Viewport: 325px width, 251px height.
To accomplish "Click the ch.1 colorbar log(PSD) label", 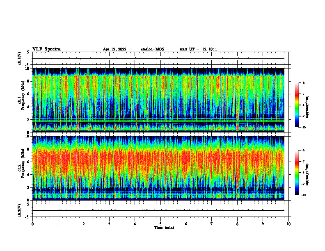I will tap(307, 107).
